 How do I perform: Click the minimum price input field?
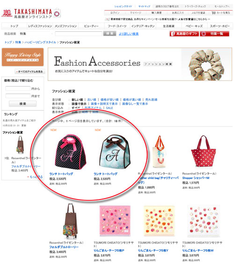coord(18,89)
